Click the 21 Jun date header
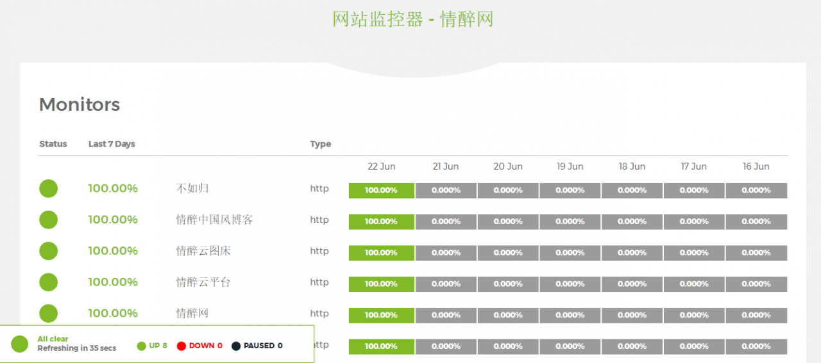Screen dimensions: 821x363 coord(446,166)
